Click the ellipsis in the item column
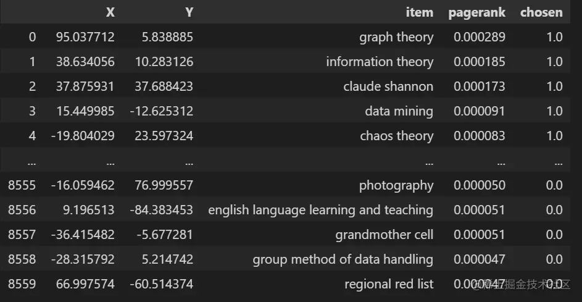 pyautogui.click(x=429, y=162)
